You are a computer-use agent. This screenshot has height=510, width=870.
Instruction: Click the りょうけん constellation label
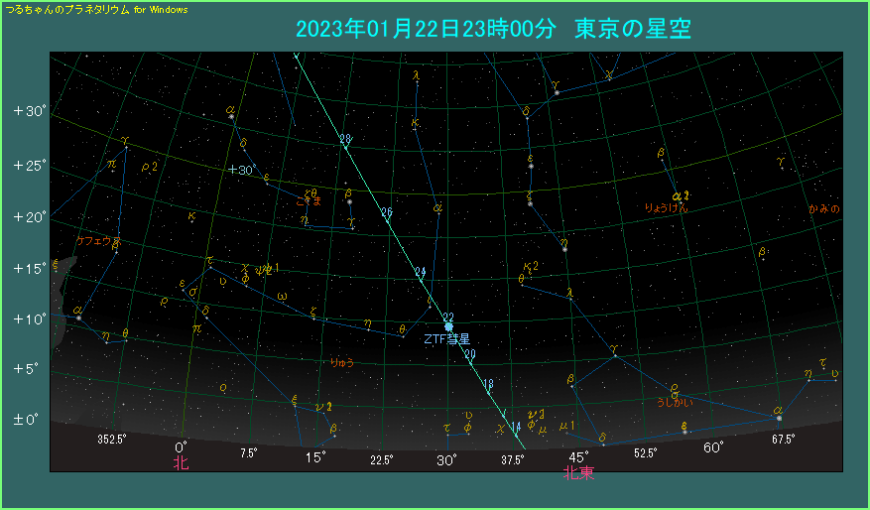click(666, 207)
